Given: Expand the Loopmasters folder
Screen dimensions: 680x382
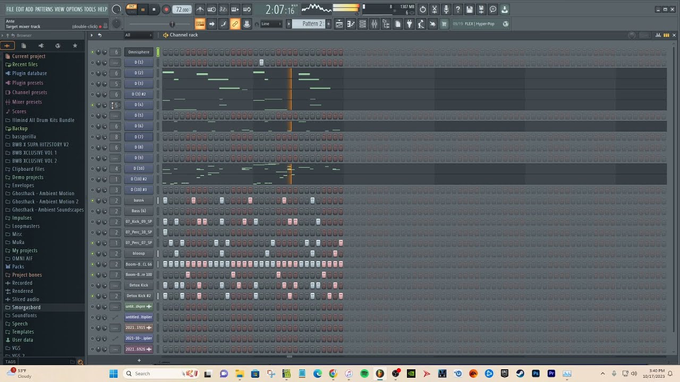Looking at the screenshot, I should [26, 226].
